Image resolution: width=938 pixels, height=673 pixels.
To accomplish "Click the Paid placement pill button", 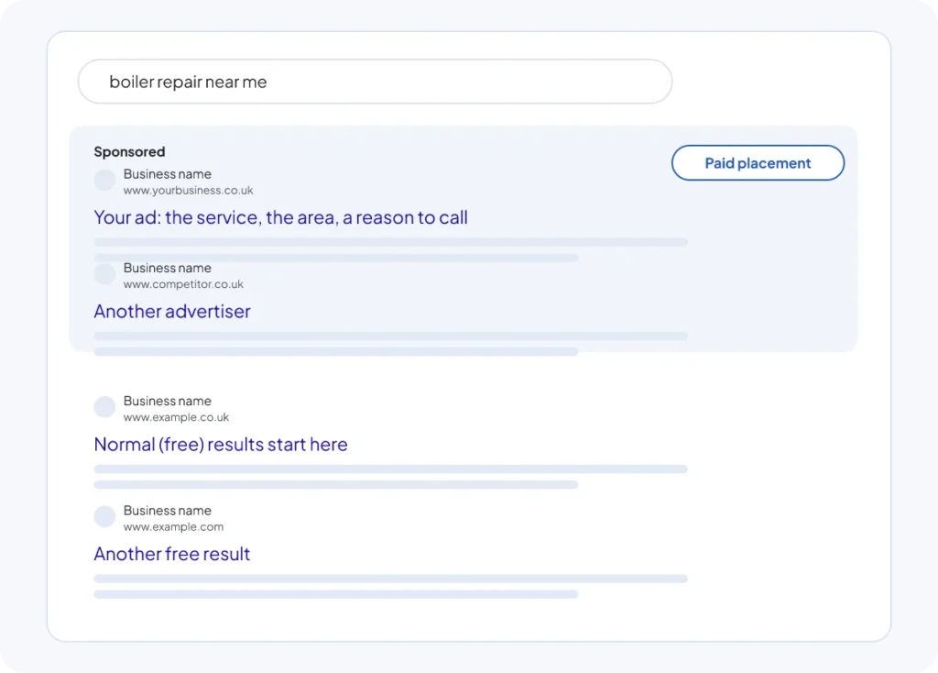I will click(758, 163).
